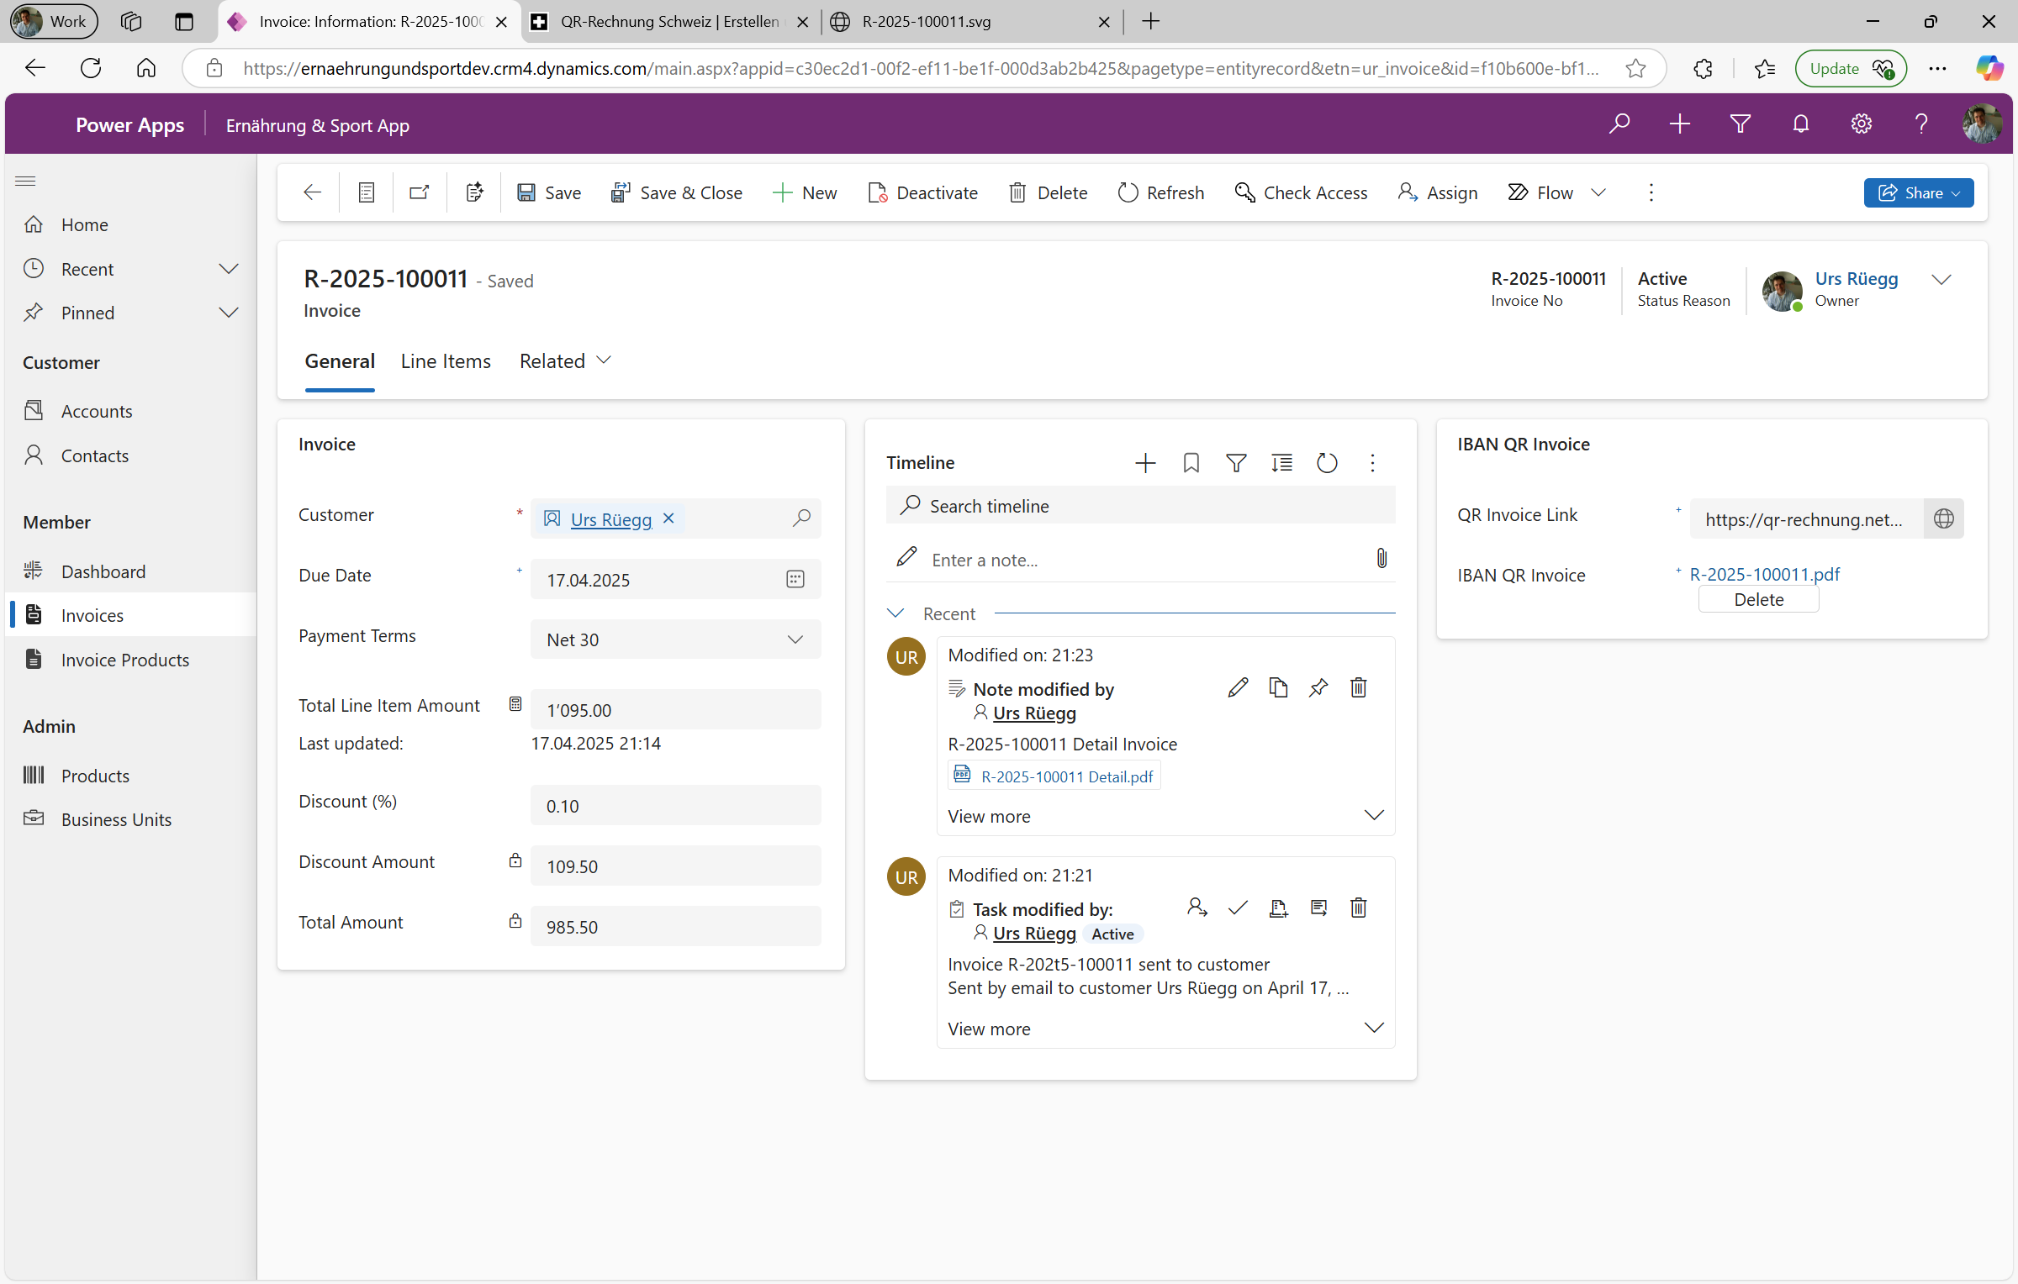
Task: Open the notifications bell
Action: click(1800, 124)
